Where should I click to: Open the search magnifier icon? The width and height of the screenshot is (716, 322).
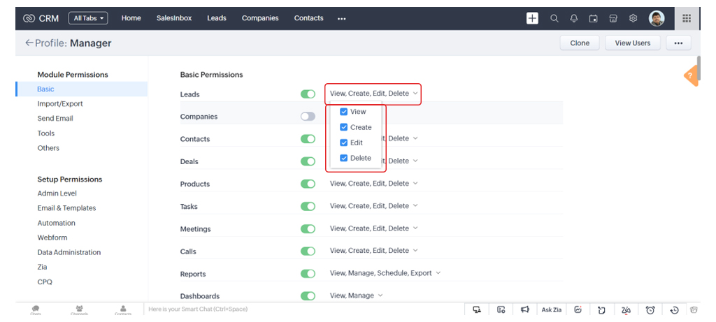tap(554, 18)
